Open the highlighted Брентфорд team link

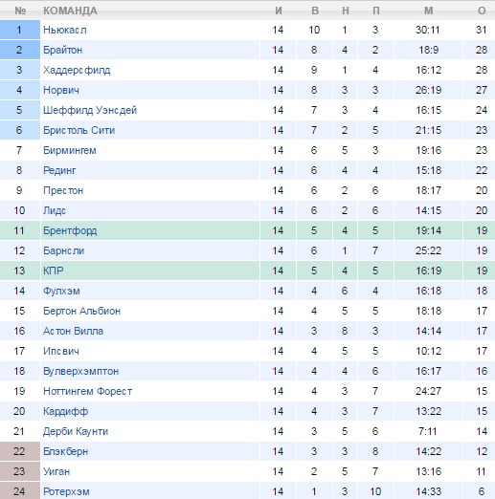70,230
